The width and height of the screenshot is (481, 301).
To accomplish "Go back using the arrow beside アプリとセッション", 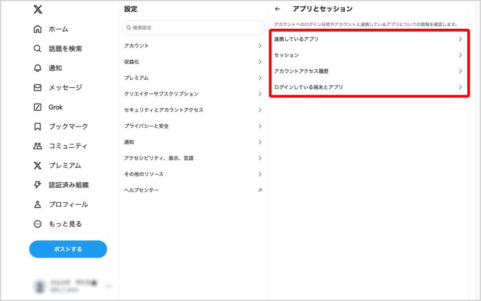I will click(x=278, y=9).
